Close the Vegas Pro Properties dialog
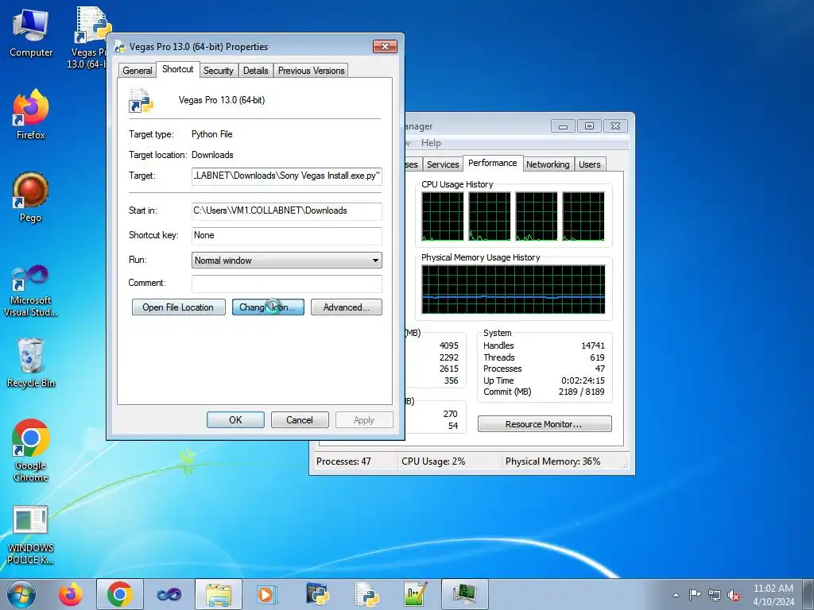The height and width of the screenshot is (610, 814). point(385,47)
